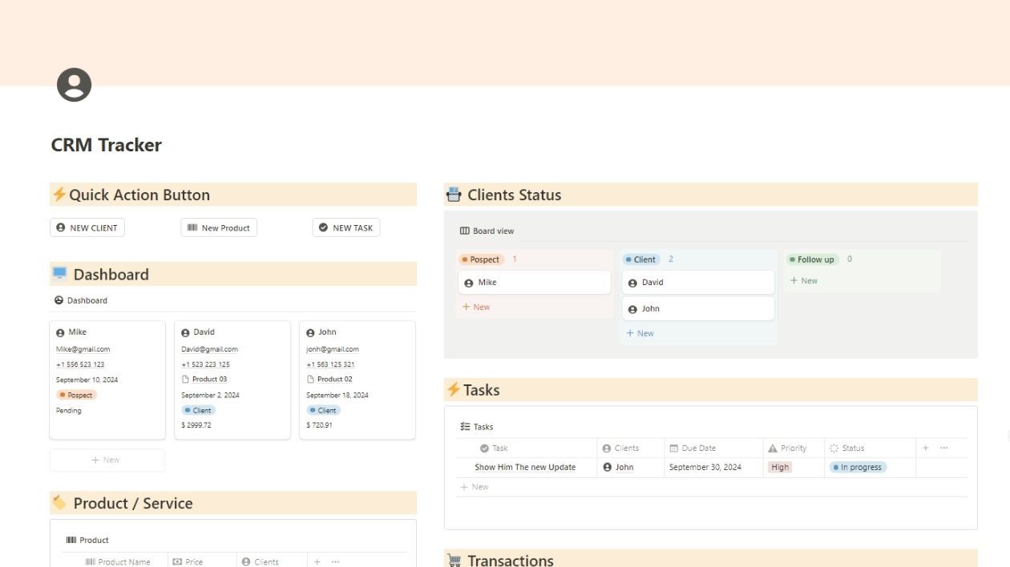Open the John client card in Dashboard
The image size is (1010, 567).
pyautogui.click(x=358, y=380)
